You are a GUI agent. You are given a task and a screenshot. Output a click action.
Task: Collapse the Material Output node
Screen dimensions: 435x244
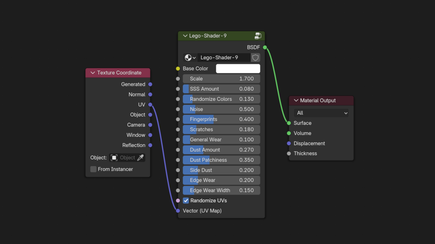coord(296,101)
